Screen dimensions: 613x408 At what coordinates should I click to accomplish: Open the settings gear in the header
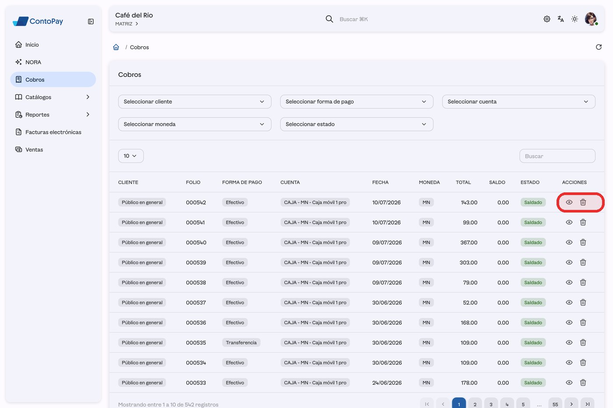tap(547, 19)
